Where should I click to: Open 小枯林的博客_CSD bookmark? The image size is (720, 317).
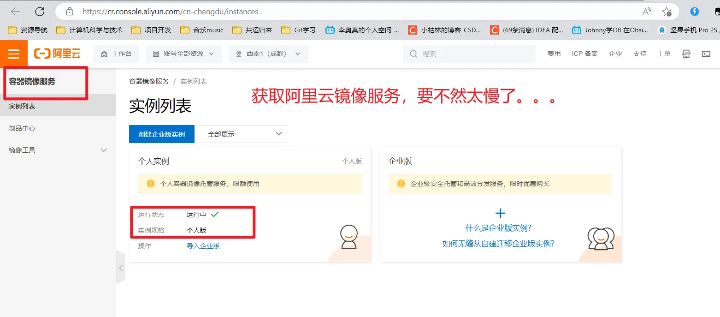[x=444, y=30]
